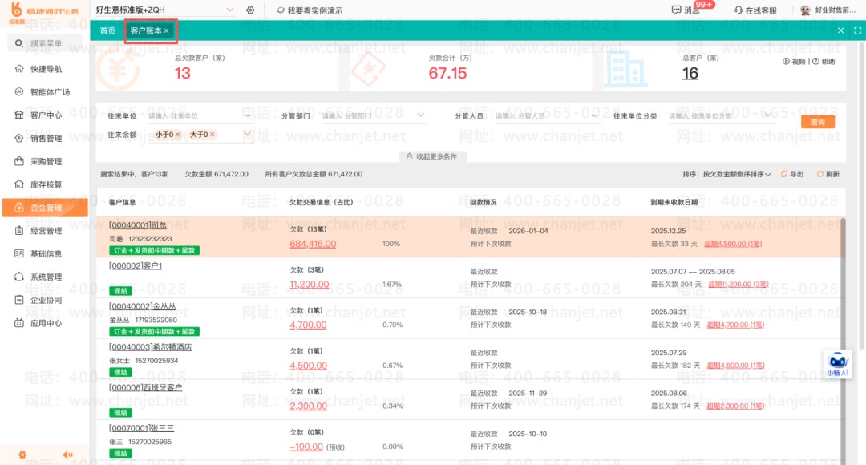Viewport: 866px width, 465px height.
Task: Open customer [00070001]张三三
Action: (x=141, y=428)
